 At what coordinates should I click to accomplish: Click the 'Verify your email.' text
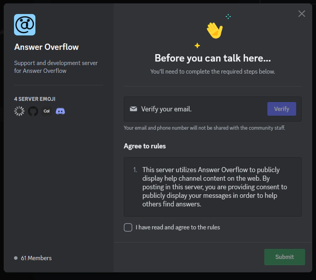pyautogui.click(x=166, y=109)
